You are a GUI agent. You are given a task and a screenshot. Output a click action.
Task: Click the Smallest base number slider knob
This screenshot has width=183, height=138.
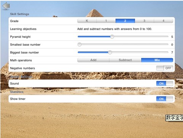pyautogui.click(x=80, y=45)
